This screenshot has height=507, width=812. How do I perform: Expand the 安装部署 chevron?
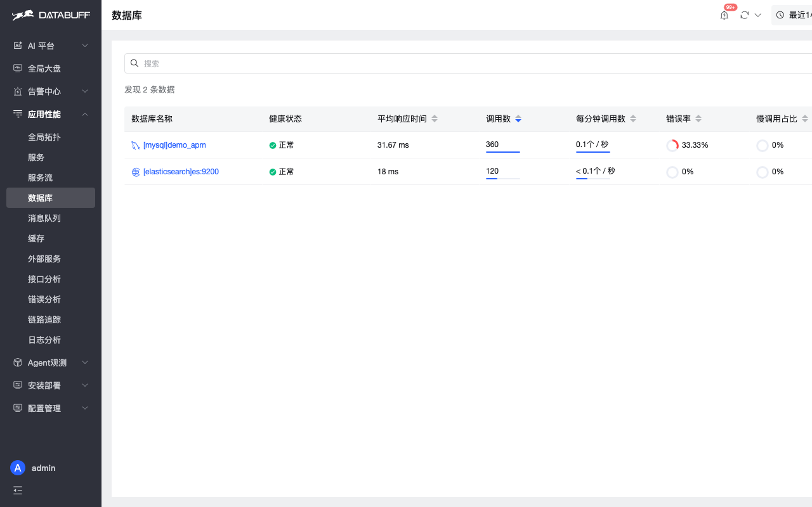85,385
